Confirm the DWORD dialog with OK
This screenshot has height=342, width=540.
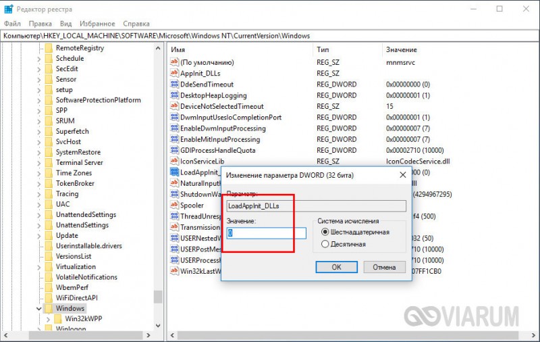[x=336, y=267]
